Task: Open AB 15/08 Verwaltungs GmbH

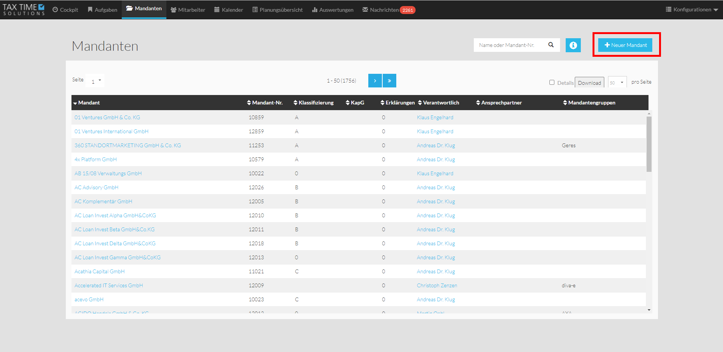Action: coord(108,173)
